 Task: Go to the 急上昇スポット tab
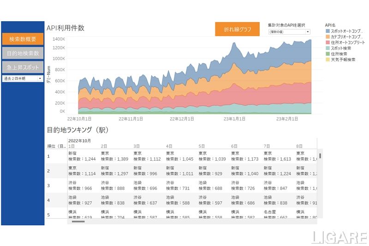click(23, 67)
